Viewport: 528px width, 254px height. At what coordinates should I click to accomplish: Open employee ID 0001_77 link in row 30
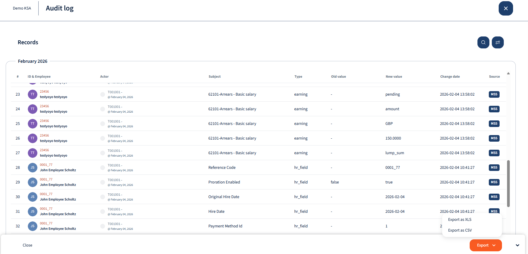46,194
